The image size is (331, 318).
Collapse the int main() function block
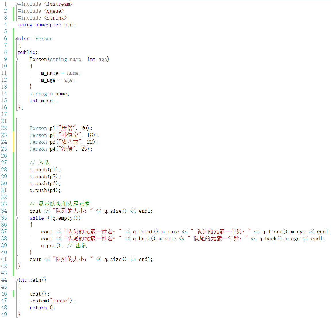click(16, 280)
